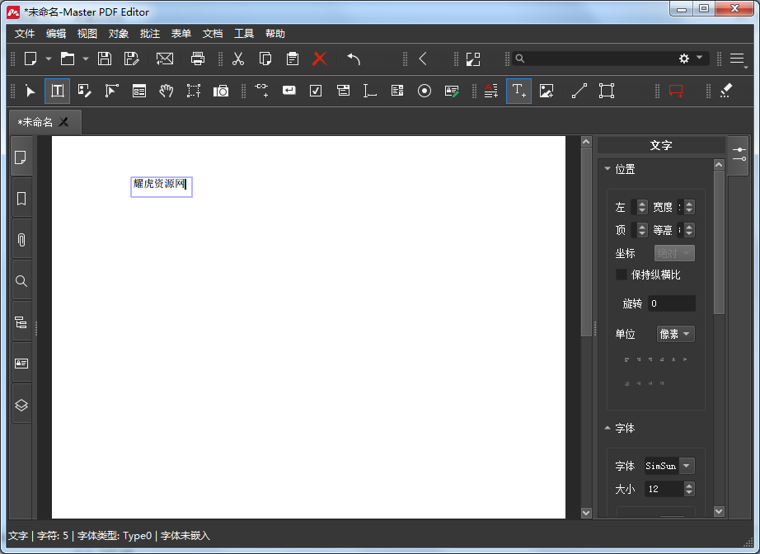
Task: Click the Undo arrow icon
Action: pyautogui.click(x=354, y=59)
